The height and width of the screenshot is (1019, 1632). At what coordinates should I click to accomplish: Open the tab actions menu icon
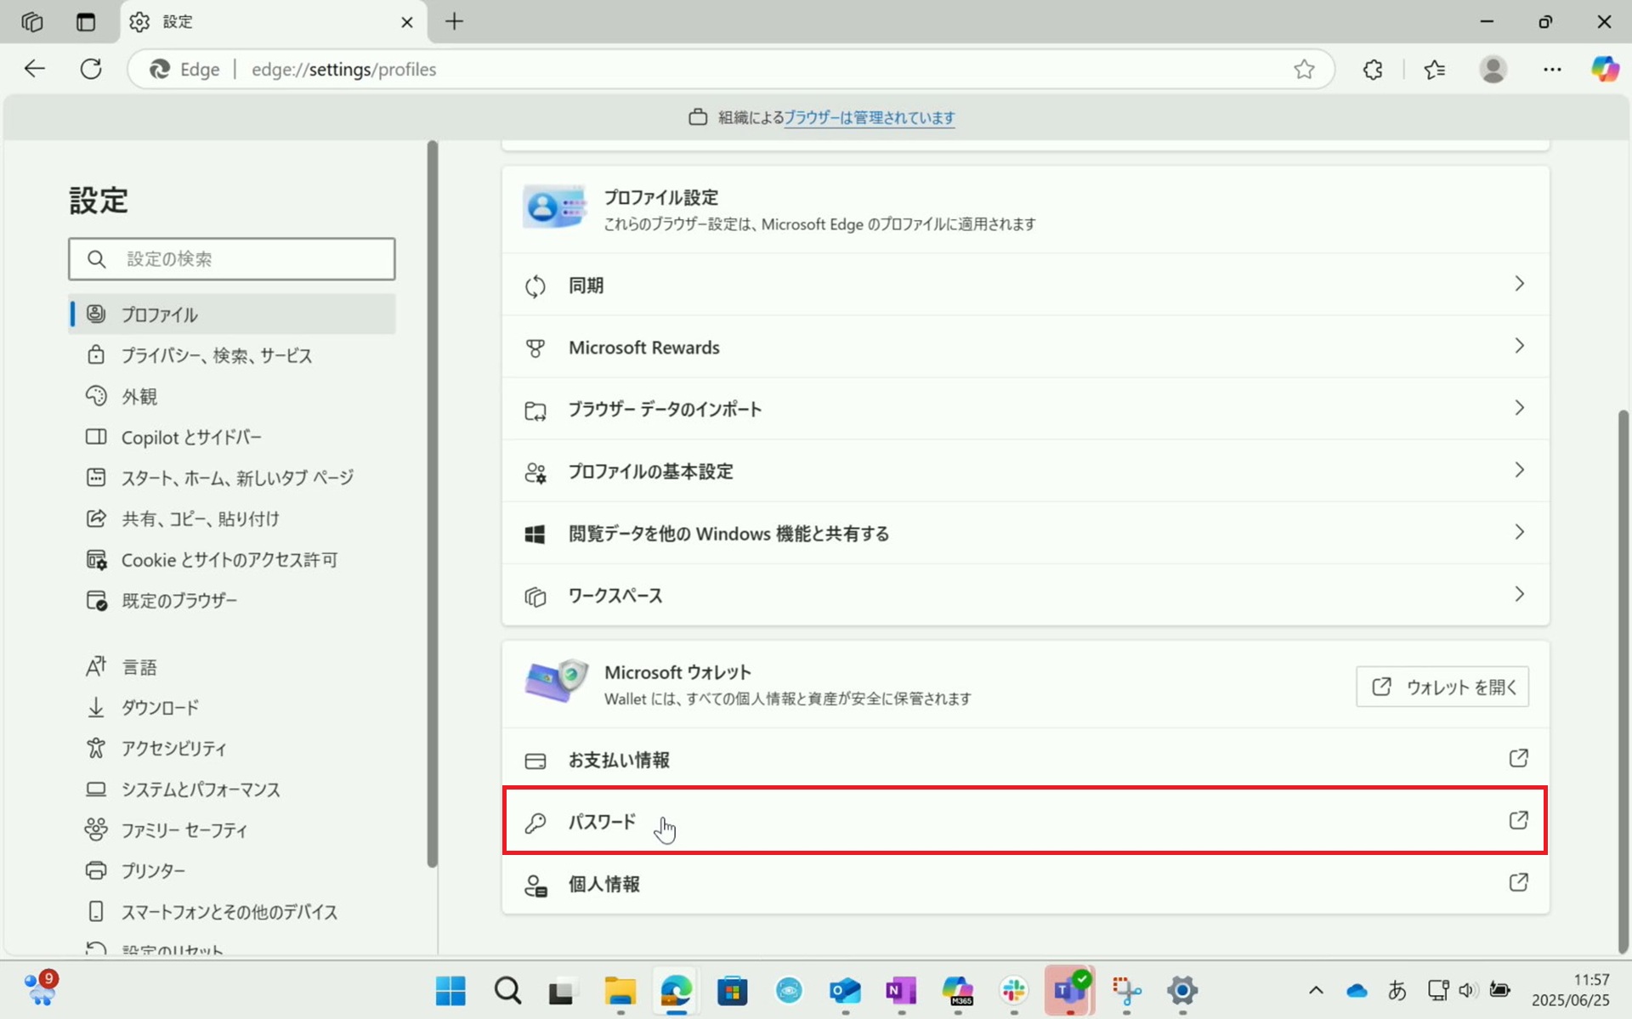[x=86, y=22]
